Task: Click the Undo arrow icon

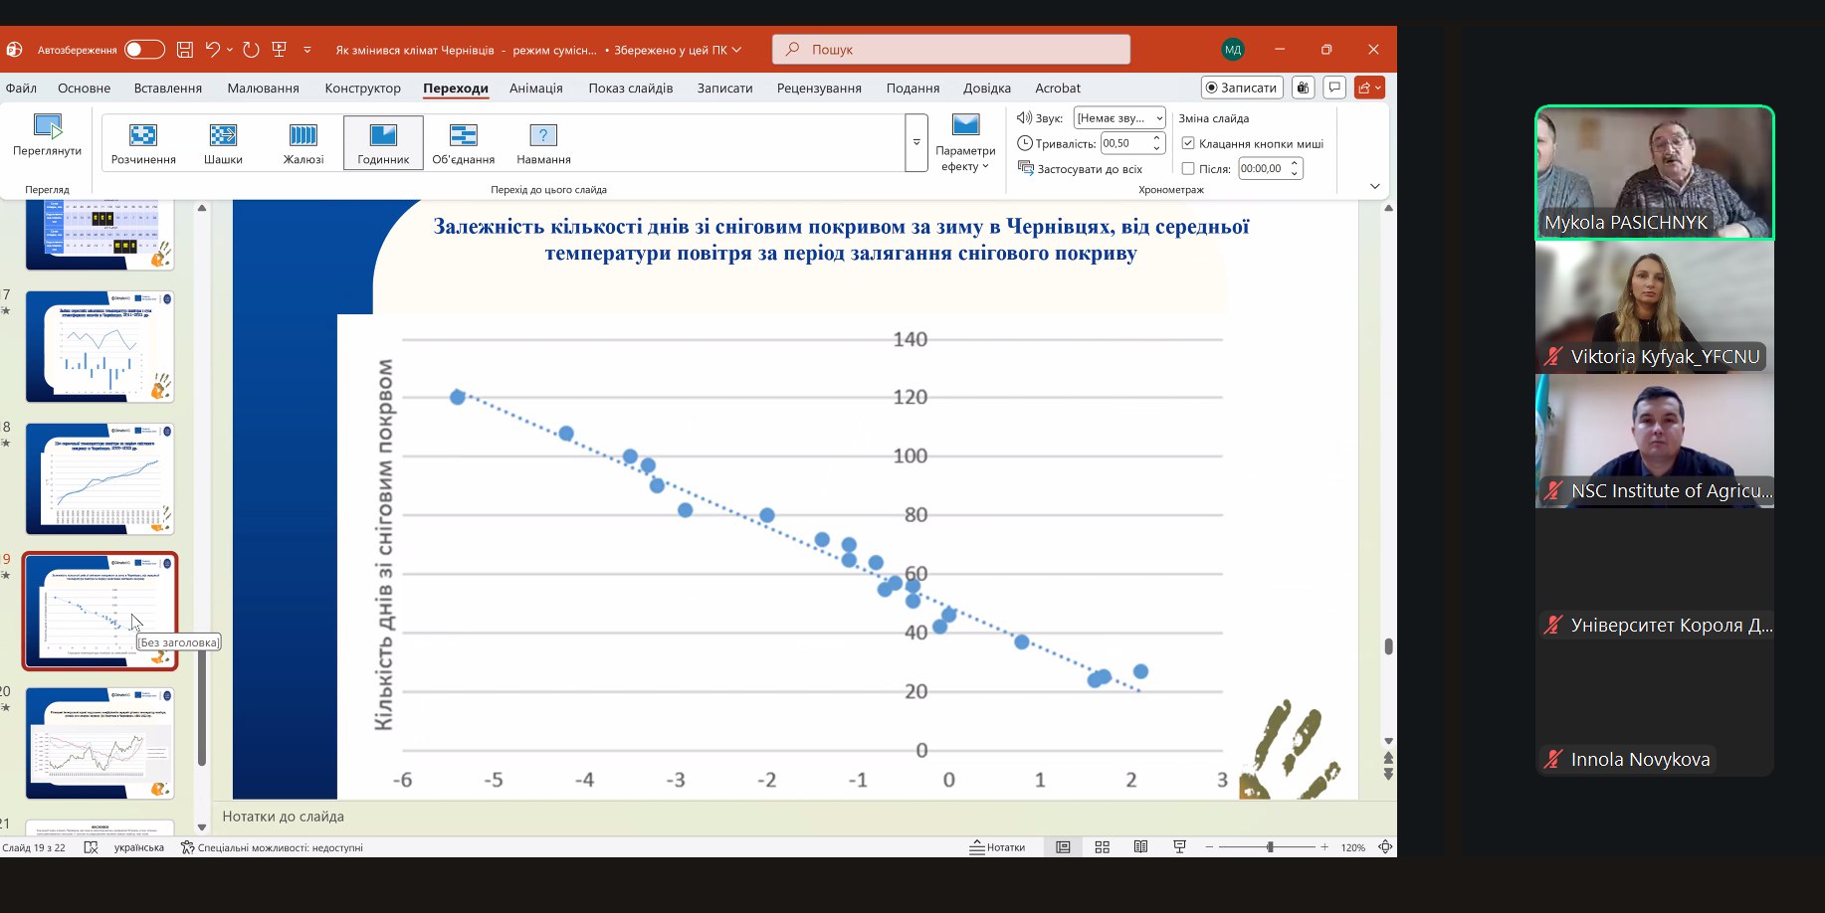Action: (x=212, y=50)
